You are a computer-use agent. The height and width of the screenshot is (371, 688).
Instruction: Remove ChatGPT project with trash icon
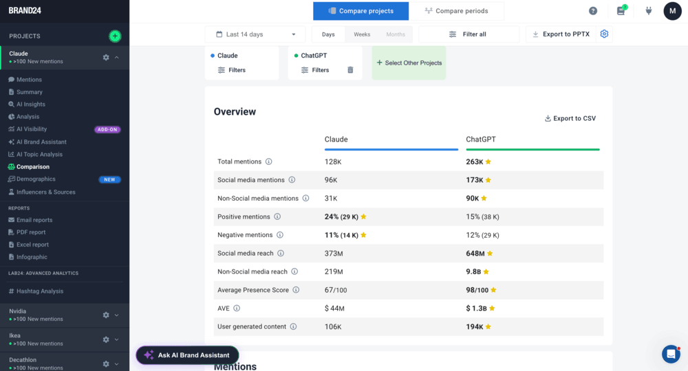click(x=350, y=70)
